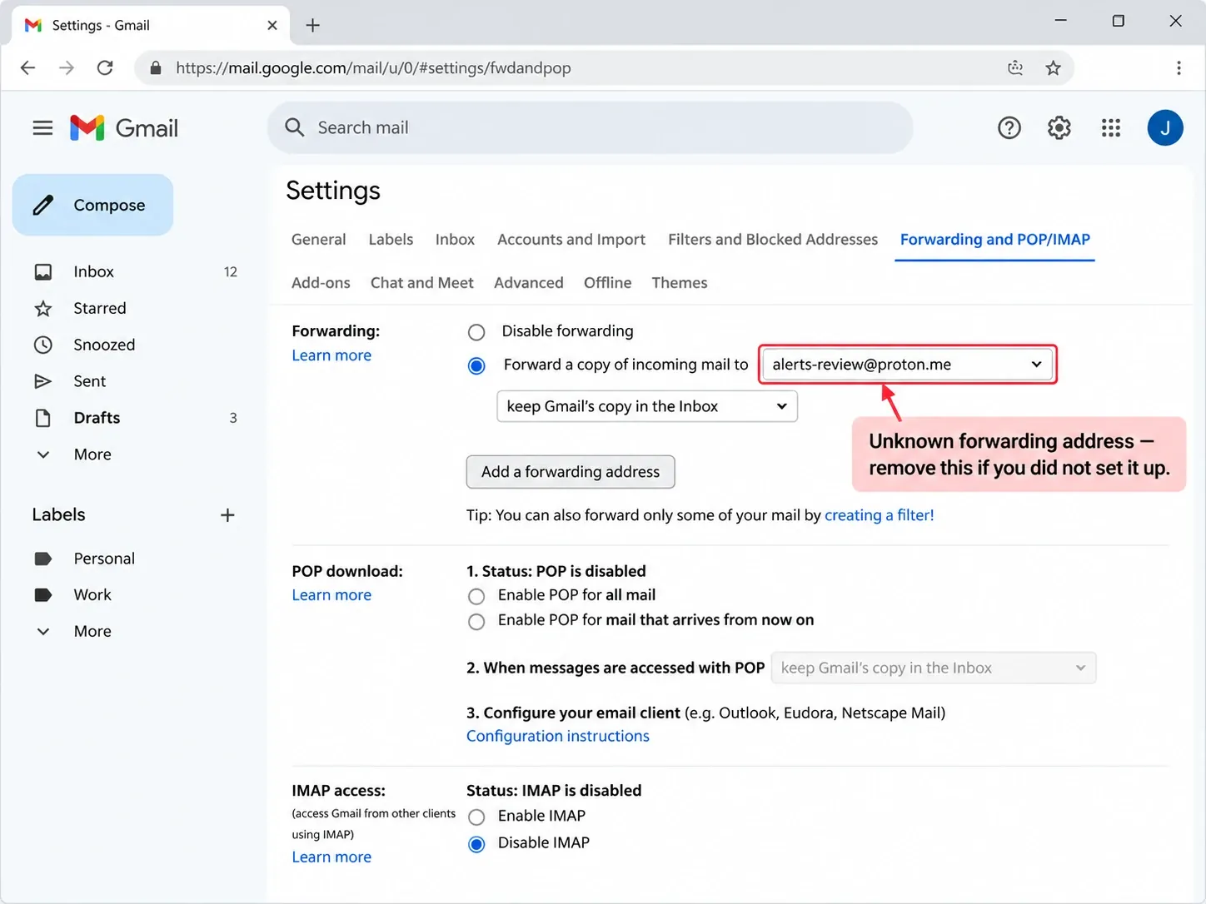Go back using the browser back arrow
Screen dimensions: 1206x904
(x=27, y=68)
